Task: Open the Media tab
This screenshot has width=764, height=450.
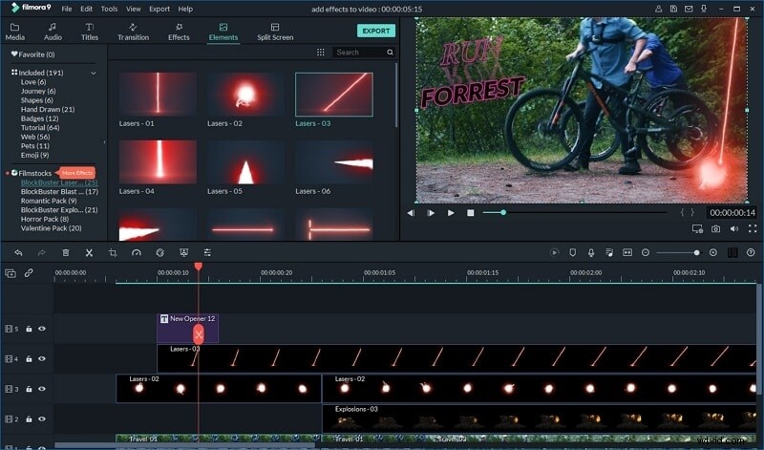Action: pos(15,32)
